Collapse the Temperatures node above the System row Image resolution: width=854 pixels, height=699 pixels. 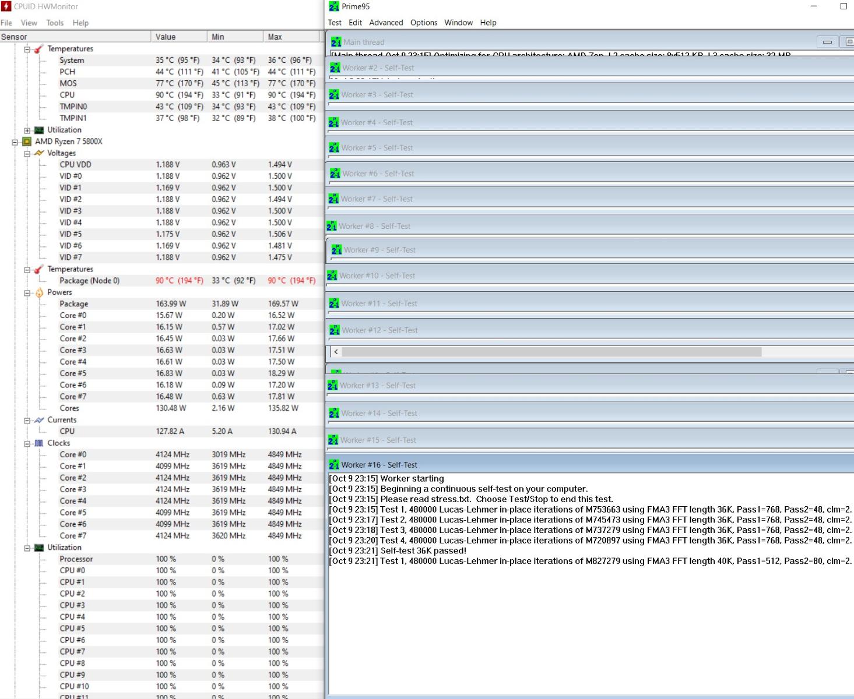pyautogui.click(x=27, y=50)
